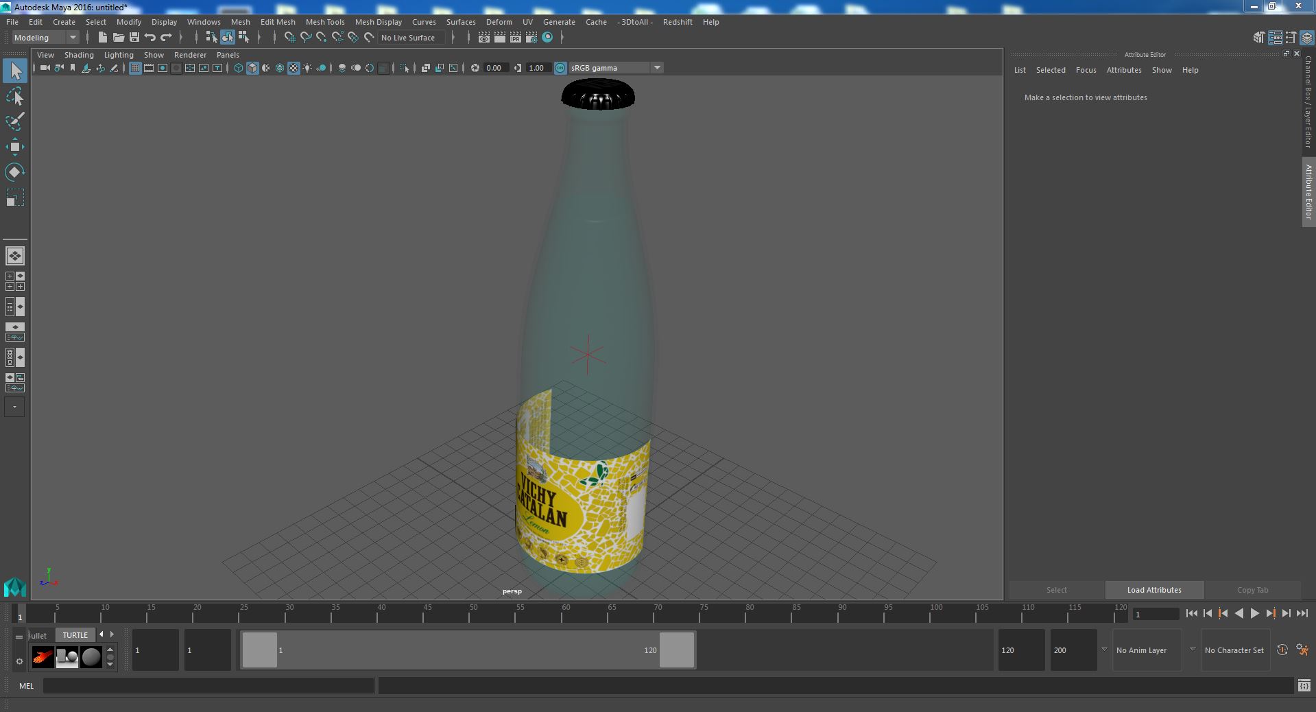Viewport: 1316px width, 712px height.
Task: Open the Script Editor button
Action: point(1304,685)
